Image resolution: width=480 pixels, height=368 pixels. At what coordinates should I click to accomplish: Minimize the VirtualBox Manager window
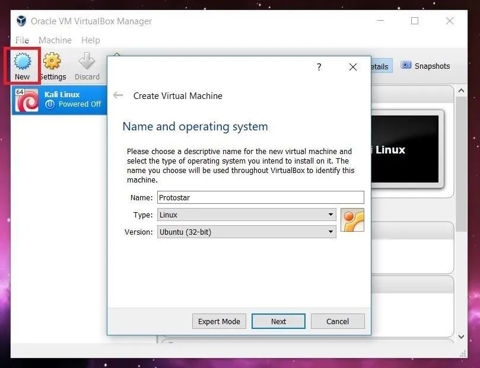pyautogui.click(x=380, y=21)
